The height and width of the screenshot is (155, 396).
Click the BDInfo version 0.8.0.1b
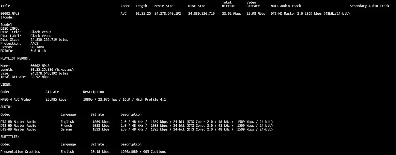(x=38, y=51)
